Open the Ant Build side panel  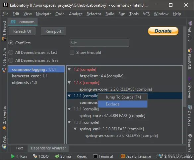190,31
